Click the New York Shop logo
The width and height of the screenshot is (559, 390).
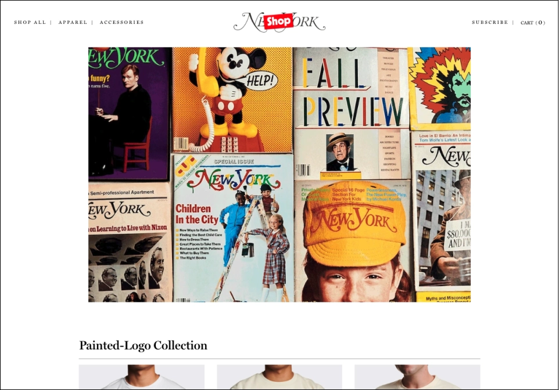pyautogui.click(x=279, y=22)
